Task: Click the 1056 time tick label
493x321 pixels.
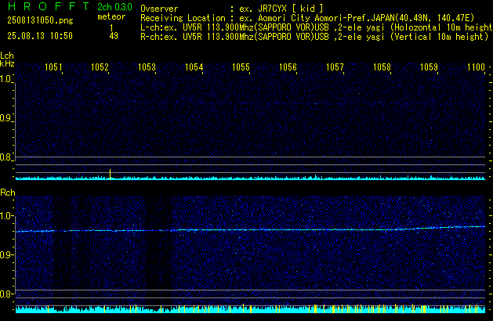Action: point(288,67)
